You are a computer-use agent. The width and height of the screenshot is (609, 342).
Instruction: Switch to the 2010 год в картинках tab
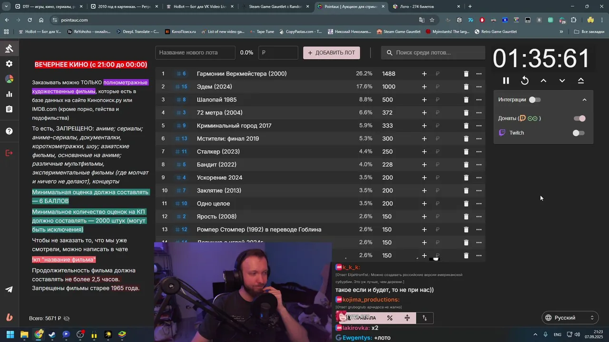point(124,7)
